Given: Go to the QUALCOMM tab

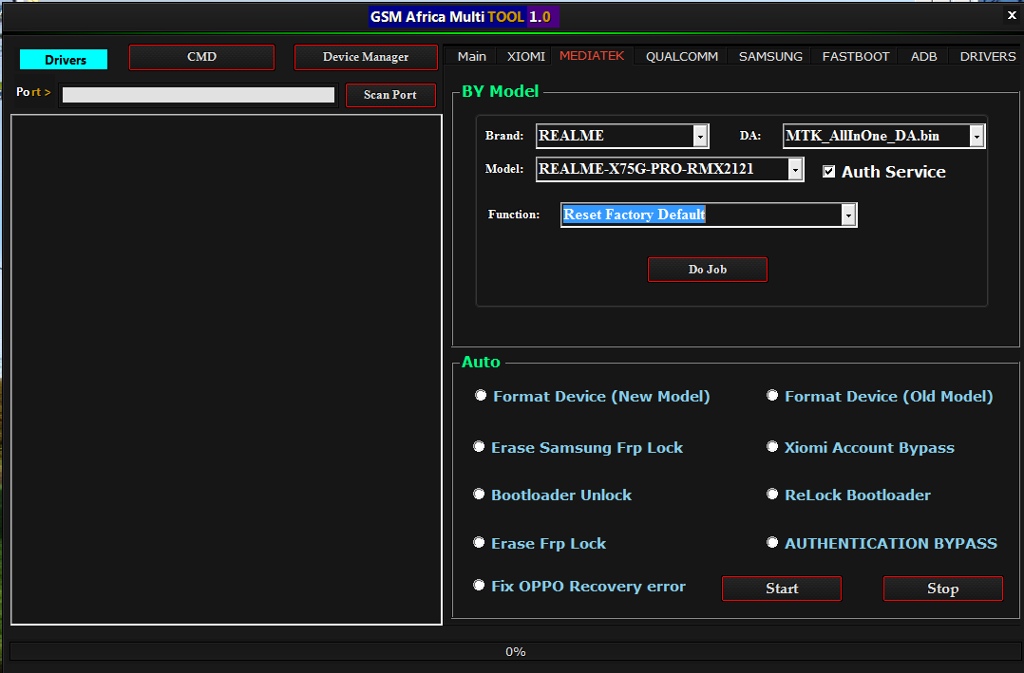Looking at the screenshot, I should (682, 56).
